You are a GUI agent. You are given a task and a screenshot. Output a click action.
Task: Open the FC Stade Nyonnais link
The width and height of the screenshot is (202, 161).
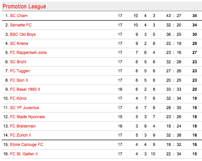click(28, 117)
